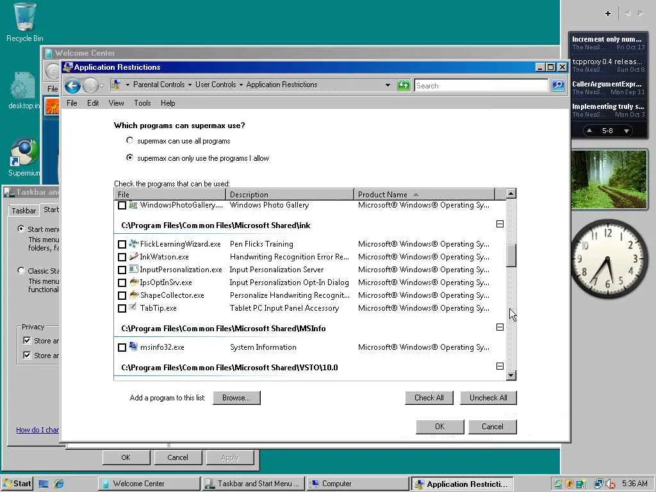Click the program list scroll down arrow
656x492 pixels.
tap(511, 375)
